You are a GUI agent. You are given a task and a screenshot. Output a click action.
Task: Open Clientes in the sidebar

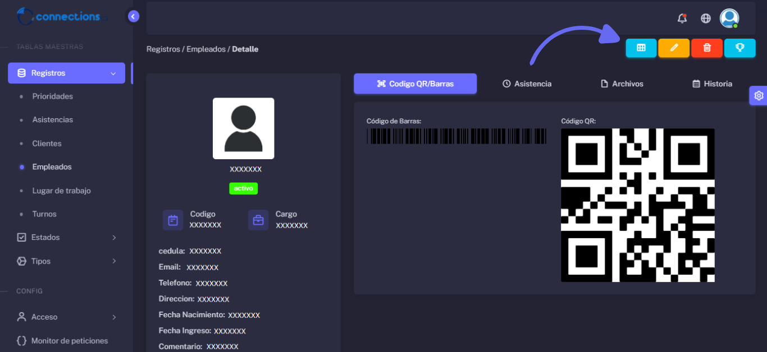click(47, 143)
